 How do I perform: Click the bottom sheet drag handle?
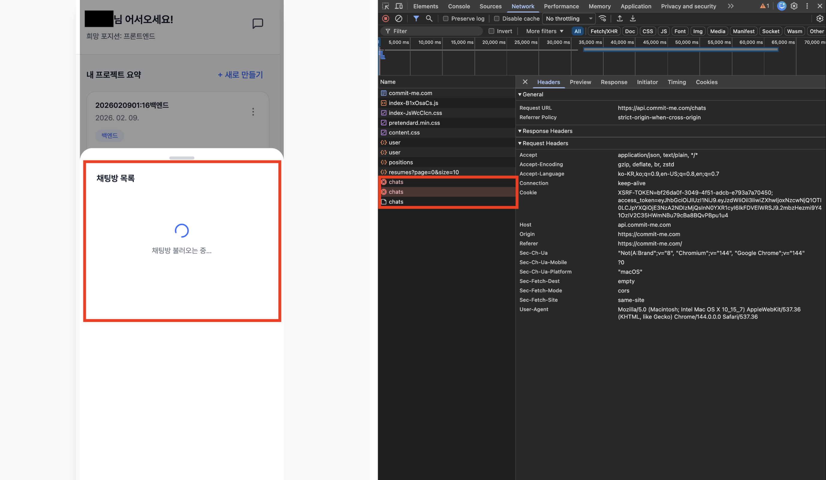[182, 158]
